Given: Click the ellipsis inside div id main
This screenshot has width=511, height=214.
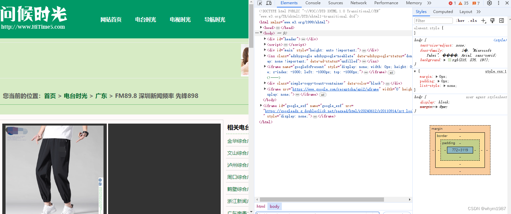Looking at the screenshot, I should [x=364, y=50].
